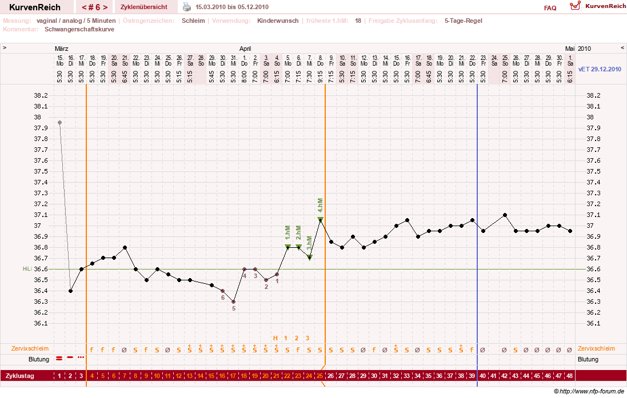Go to next cycle arrow after #6
The width and height of the screenshot is (627, 398).
(x=105, y=7)
